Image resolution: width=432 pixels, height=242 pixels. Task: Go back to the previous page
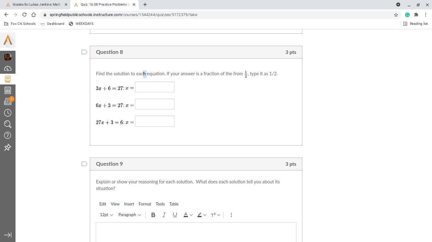click(x=6, y=15)
